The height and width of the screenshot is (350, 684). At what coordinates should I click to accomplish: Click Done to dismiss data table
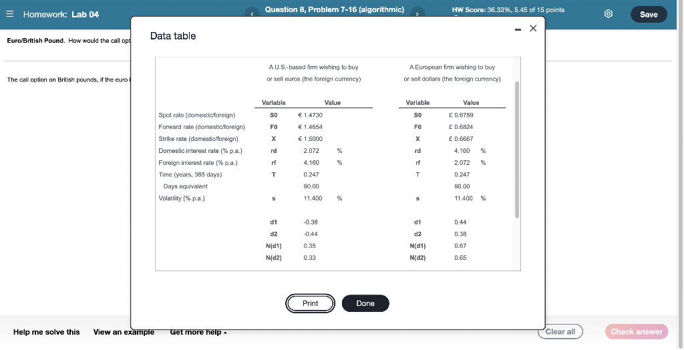point(365,303)
